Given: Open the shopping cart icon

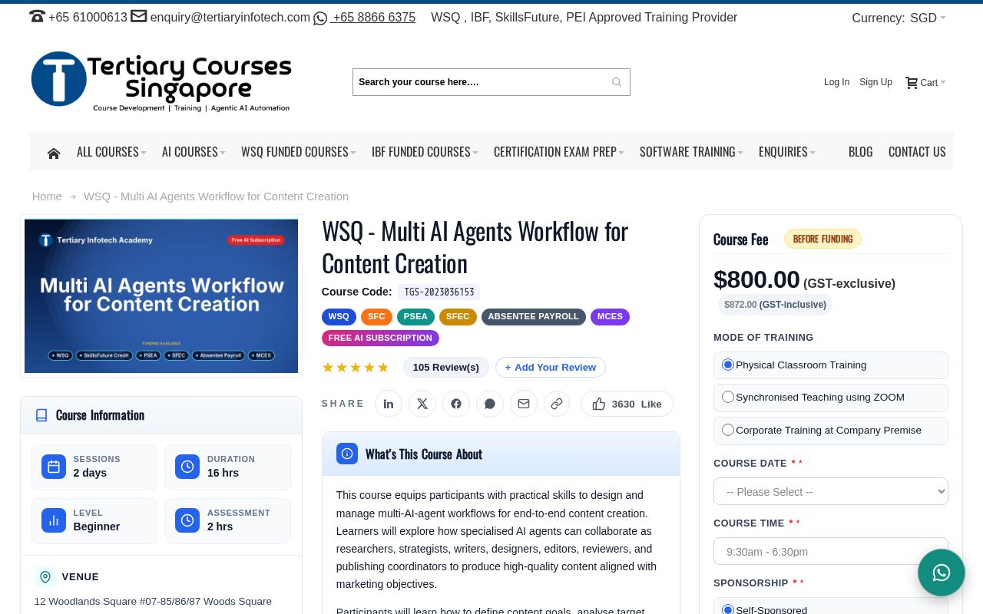Looking at the screenshot, I should coord(912,82).
